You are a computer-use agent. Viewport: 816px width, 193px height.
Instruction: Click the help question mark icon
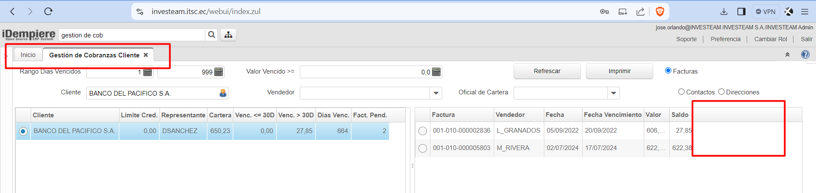805,54
